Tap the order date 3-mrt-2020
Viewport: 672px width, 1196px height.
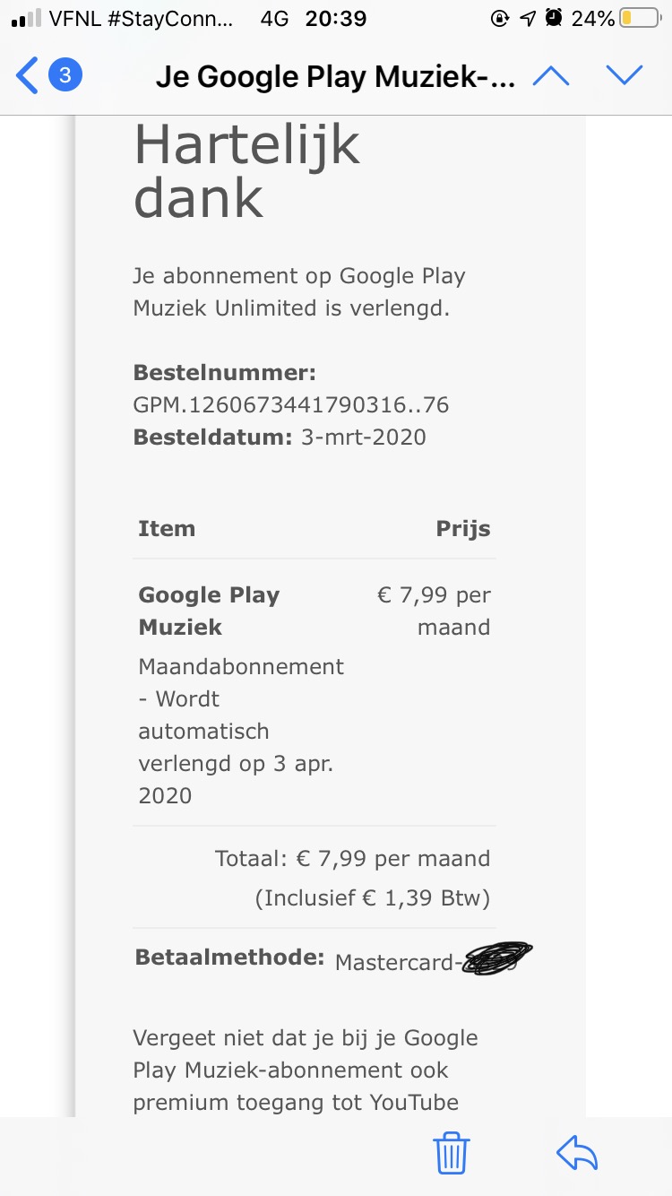pyautogui.click(x=363, y=438)
